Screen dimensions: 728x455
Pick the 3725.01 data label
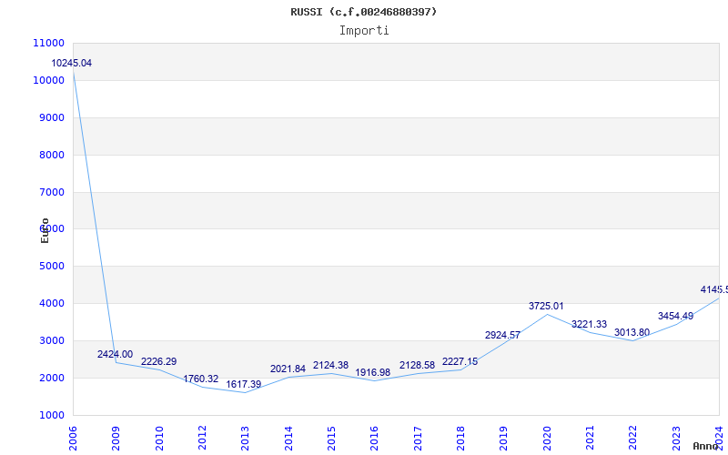click(x=546, y=306)
